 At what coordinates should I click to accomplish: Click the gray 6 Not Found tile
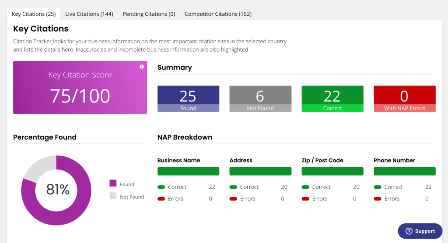260,99
